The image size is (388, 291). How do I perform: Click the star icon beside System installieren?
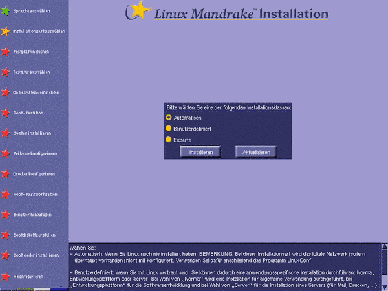[x=5, y=133]
